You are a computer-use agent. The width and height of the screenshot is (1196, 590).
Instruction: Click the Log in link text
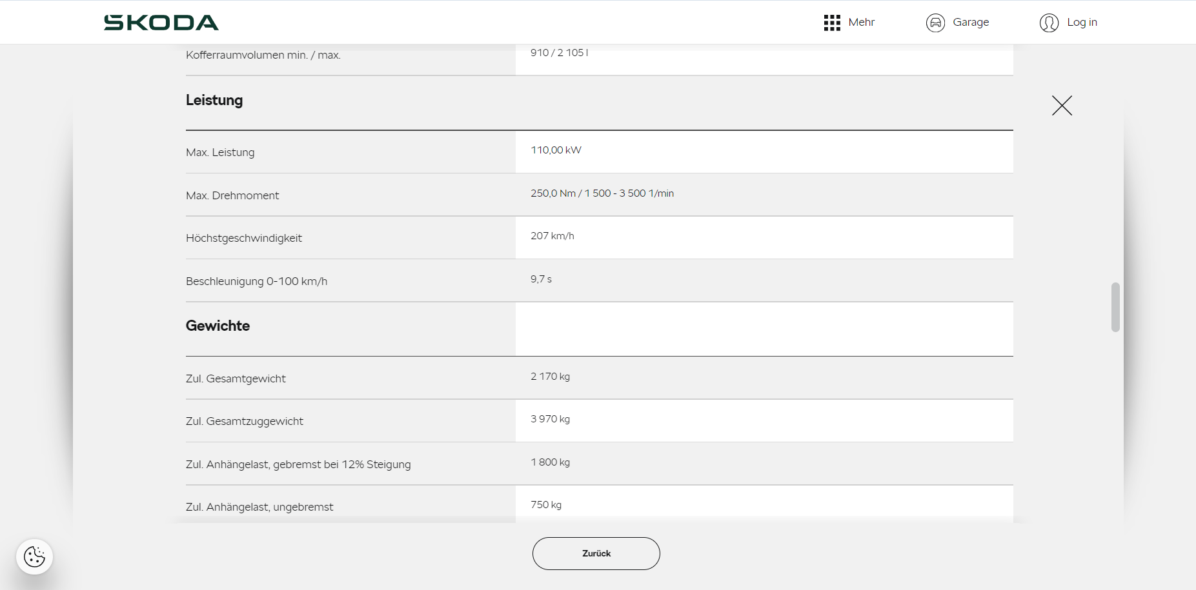1082,22
